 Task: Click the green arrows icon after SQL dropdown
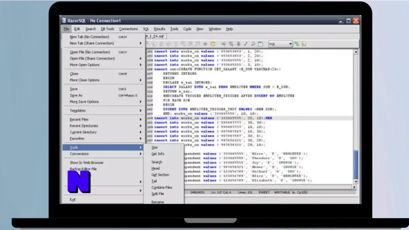click(297, 44)
